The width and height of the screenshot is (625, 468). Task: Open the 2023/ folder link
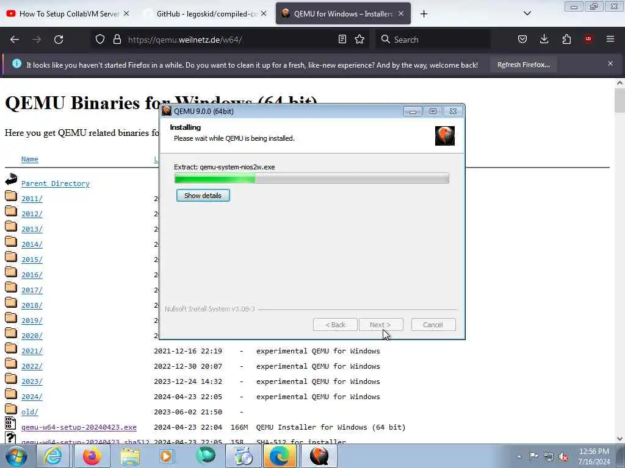(32, 381)
